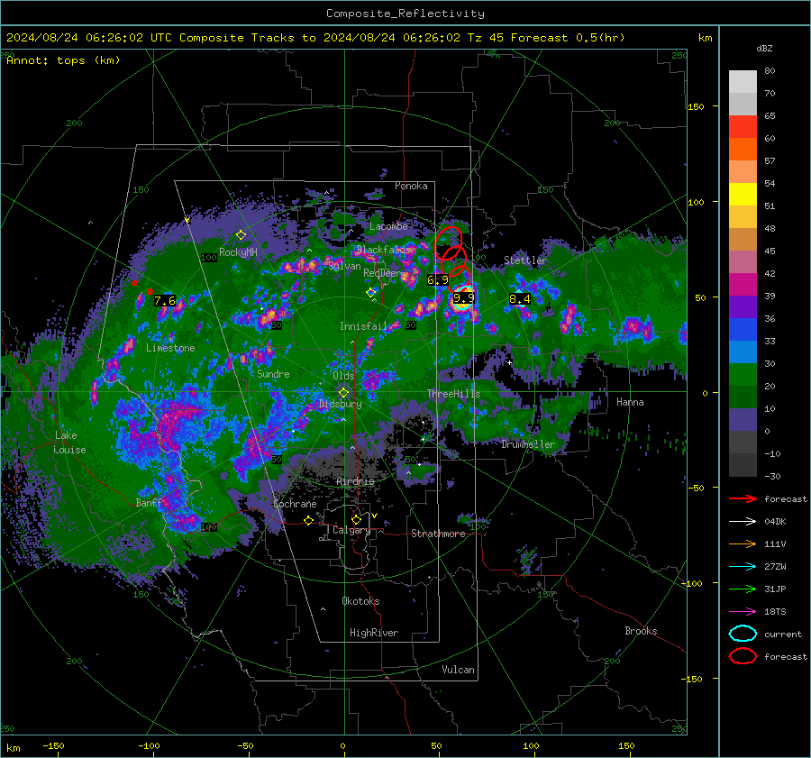The height and width of the screenshot is (758, 811).
Task: Select the yellow diamond marker below RedDeer
Action: point(370,292)
